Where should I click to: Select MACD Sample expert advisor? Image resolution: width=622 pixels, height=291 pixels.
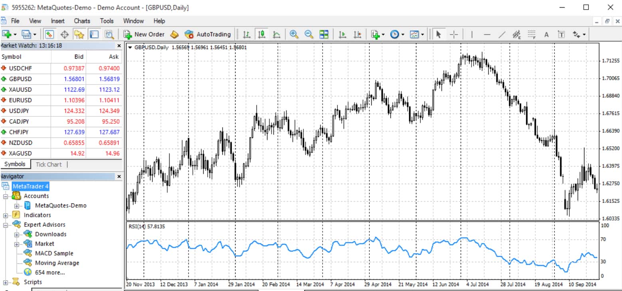click(54, 254)
